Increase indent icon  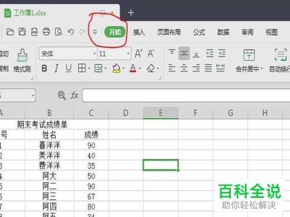pos(222,53)
